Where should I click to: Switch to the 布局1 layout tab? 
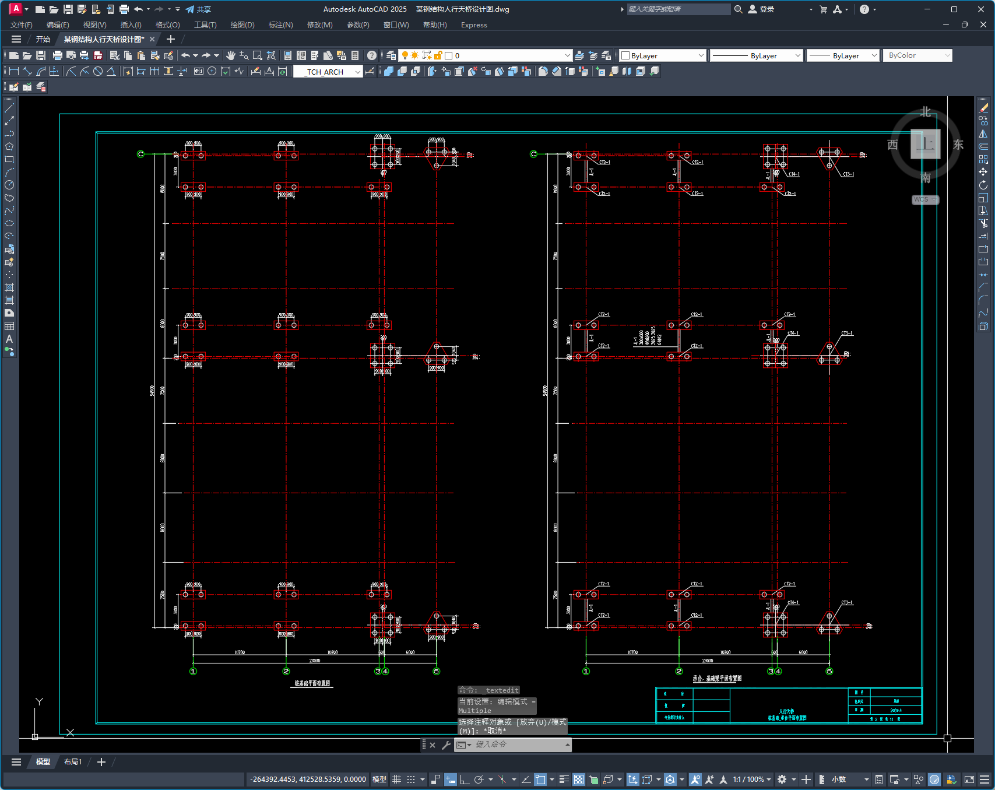tap(73, 762)
